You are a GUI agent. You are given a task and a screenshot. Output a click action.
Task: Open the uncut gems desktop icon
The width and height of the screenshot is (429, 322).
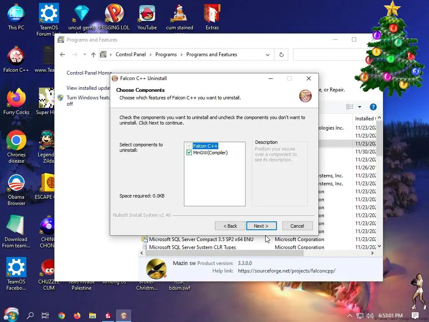(81, 17)
